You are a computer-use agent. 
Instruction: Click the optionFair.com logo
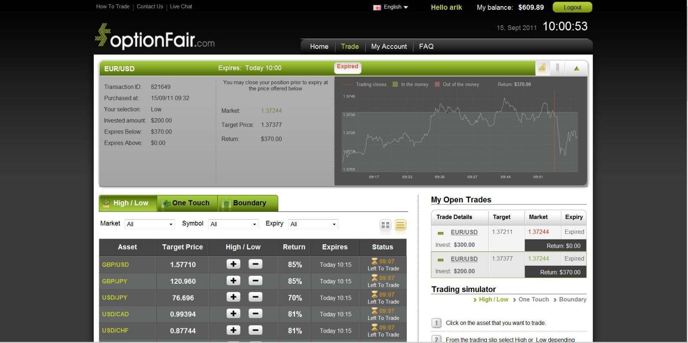click(x=155, y=37)
